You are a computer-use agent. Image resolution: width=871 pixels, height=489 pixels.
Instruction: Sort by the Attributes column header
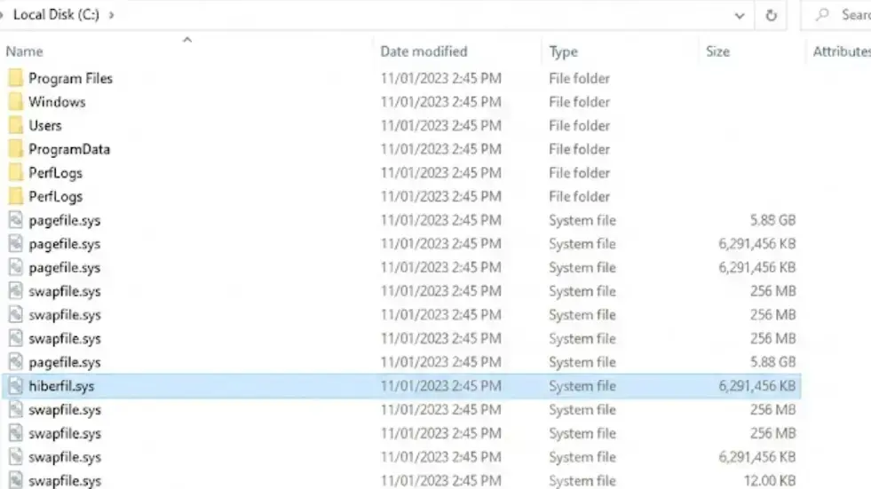(842, 51)
